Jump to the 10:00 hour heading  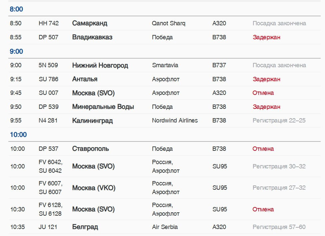pos(18,134)
